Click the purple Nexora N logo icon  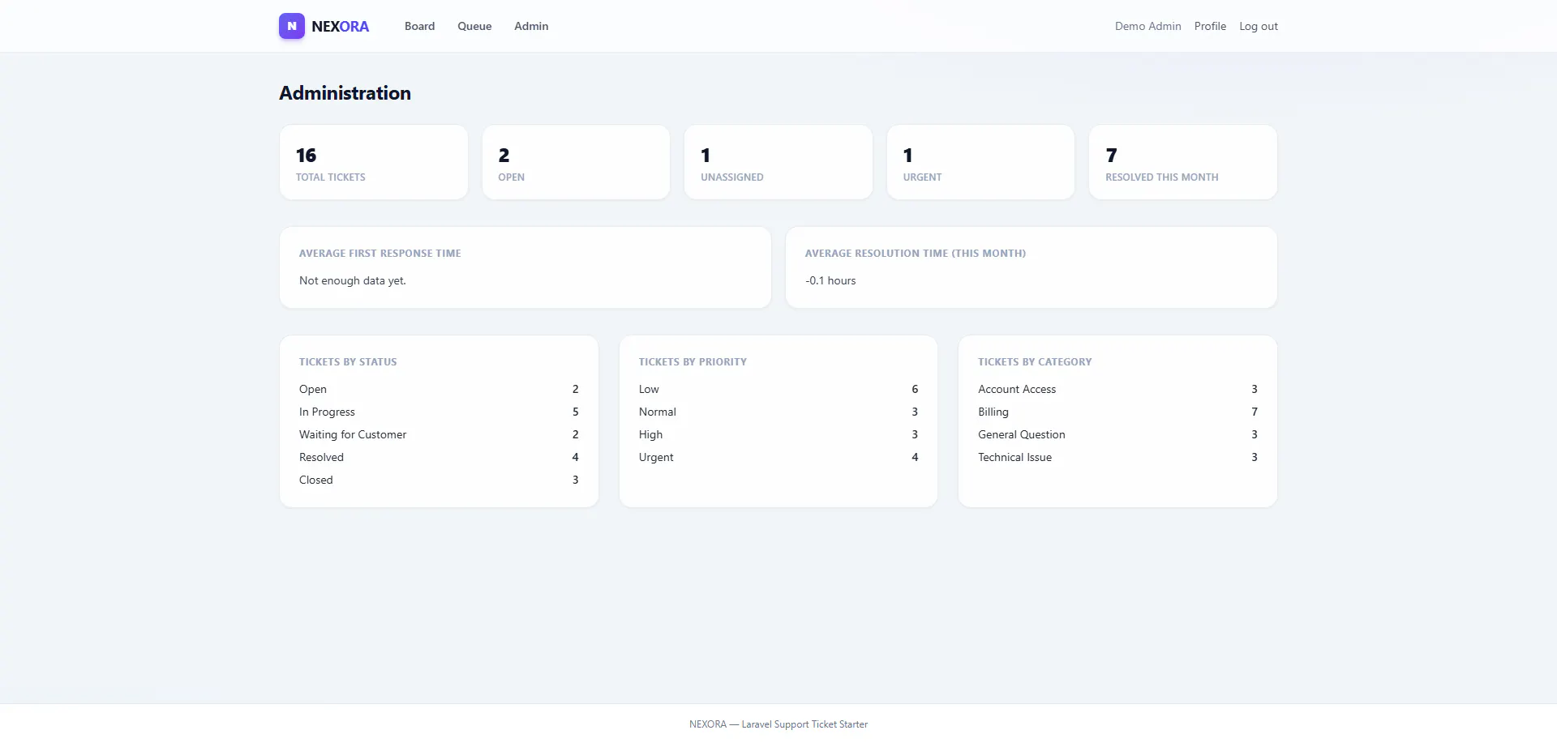[x=292, y=26]
